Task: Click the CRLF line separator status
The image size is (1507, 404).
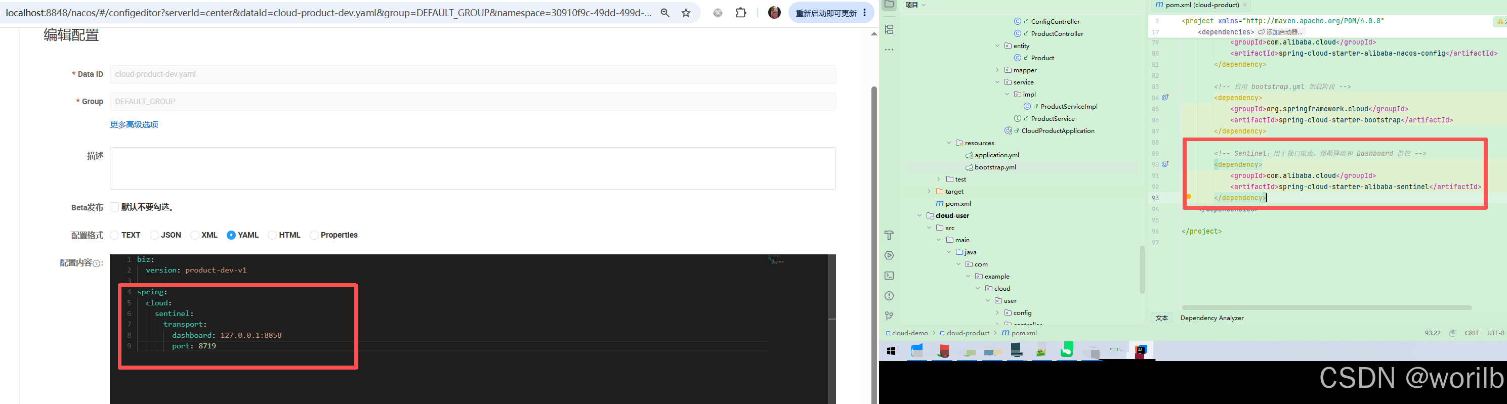Action: [x=1472, y=333]
